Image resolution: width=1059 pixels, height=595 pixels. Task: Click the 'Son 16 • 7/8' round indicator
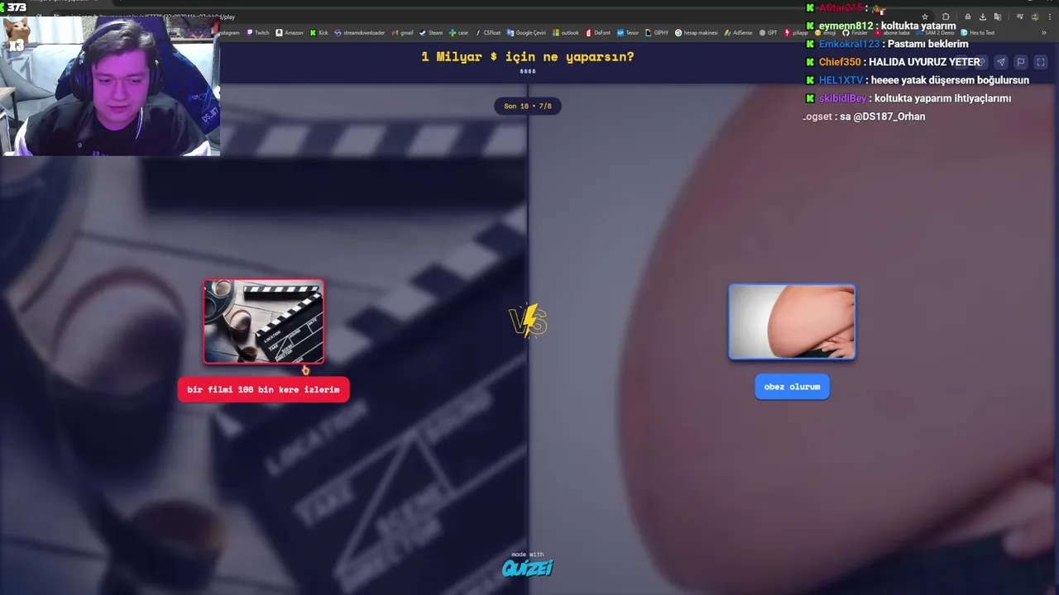tap(527, 106)
